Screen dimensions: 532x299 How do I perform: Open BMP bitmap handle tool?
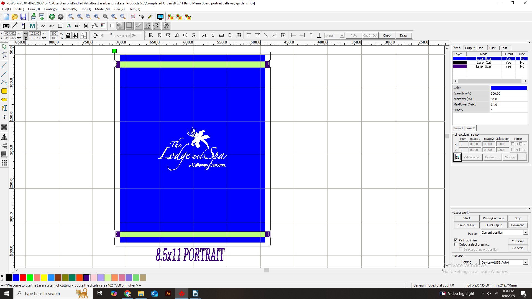point(52,26)
